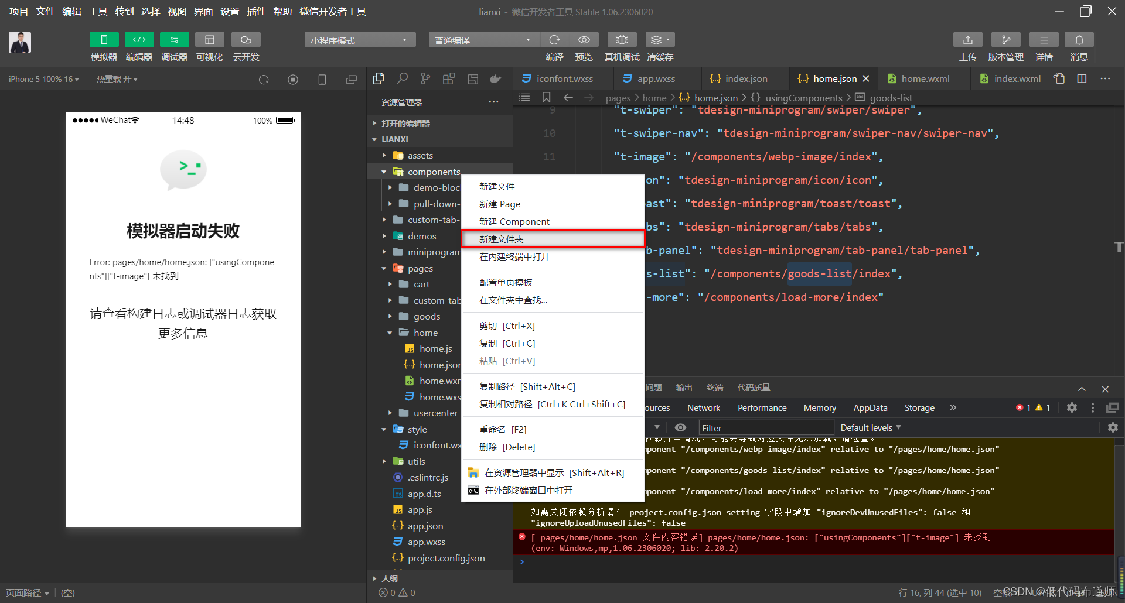Click the simulator phone-frame icon
Screen dimensions: 1125x603
pyautogui.click(x=322, y=80)
